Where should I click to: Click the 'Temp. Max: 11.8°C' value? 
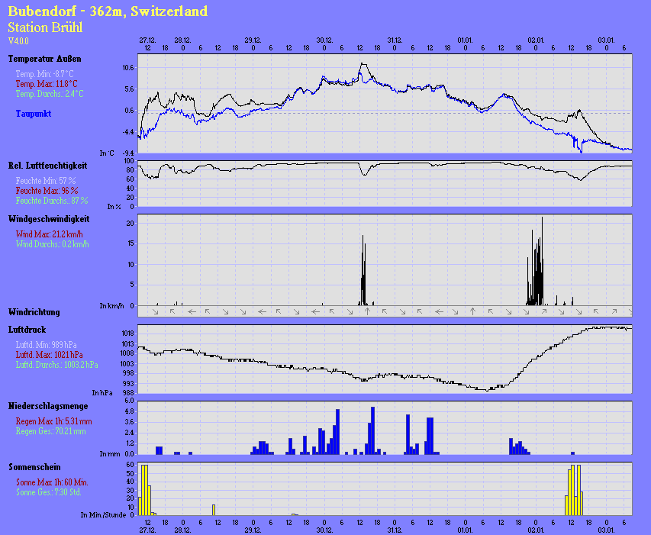(x=47, y=84)
